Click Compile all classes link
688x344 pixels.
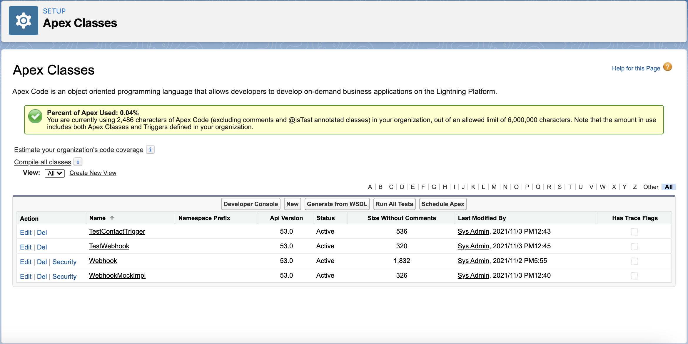[43, 162]
